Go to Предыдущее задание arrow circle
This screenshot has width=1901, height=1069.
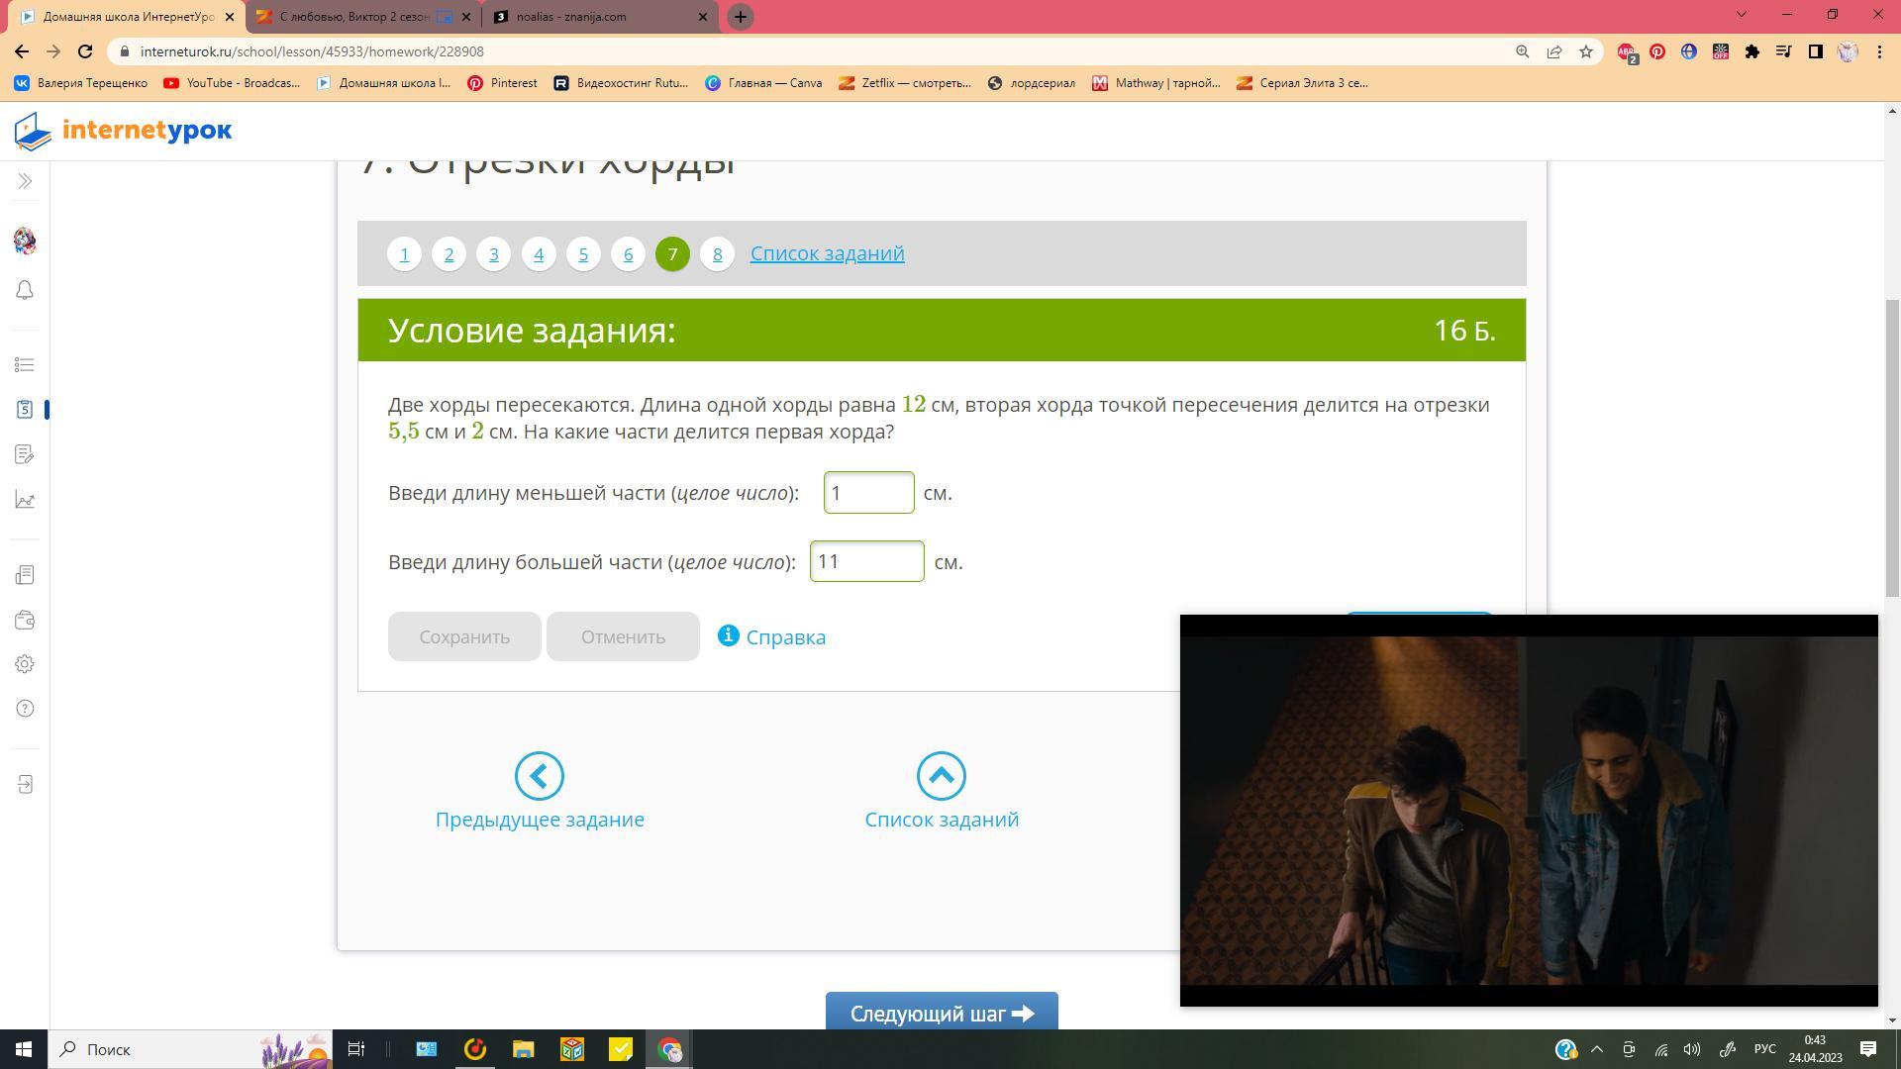[x=540, y=776]
